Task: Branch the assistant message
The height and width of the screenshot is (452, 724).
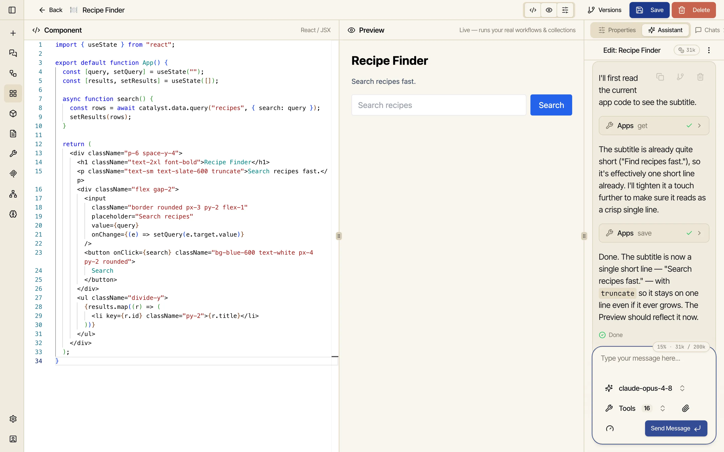Action: pyautogui.click(x=680, y=77)
